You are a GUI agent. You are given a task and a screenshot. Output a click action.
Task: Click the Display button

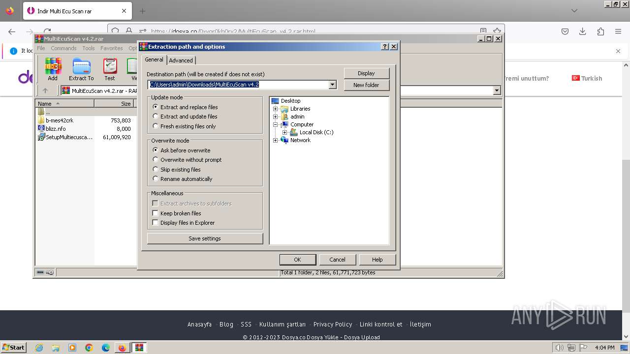(366, 73)
